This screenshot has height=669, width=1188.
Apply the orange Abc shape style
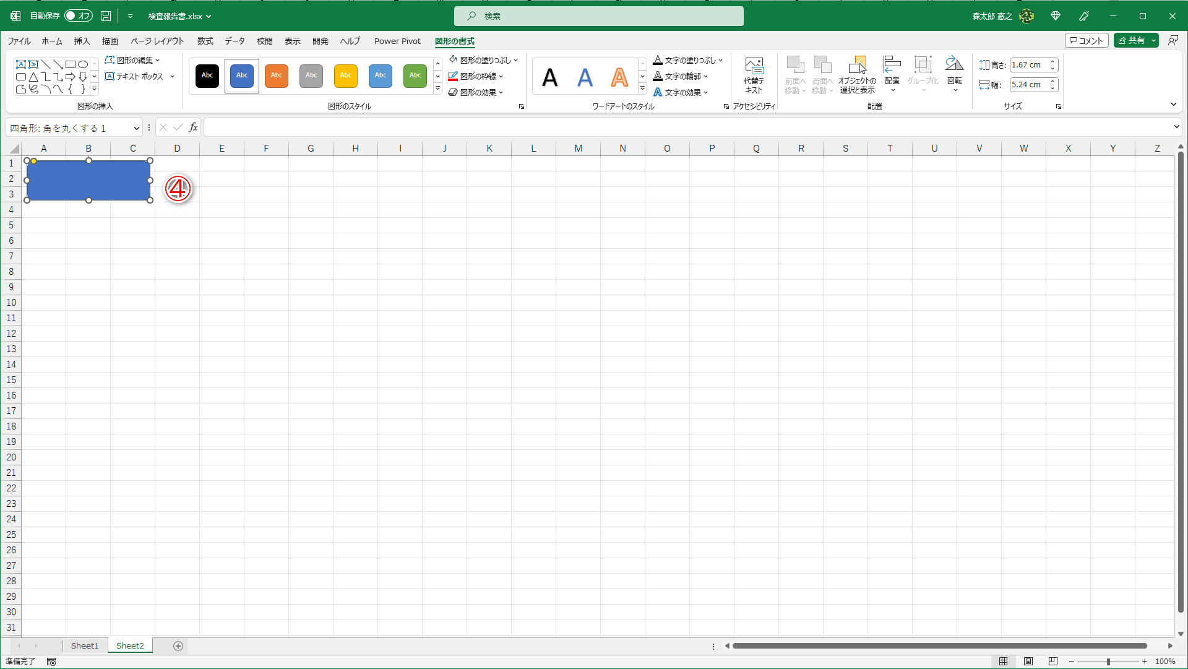277,76
